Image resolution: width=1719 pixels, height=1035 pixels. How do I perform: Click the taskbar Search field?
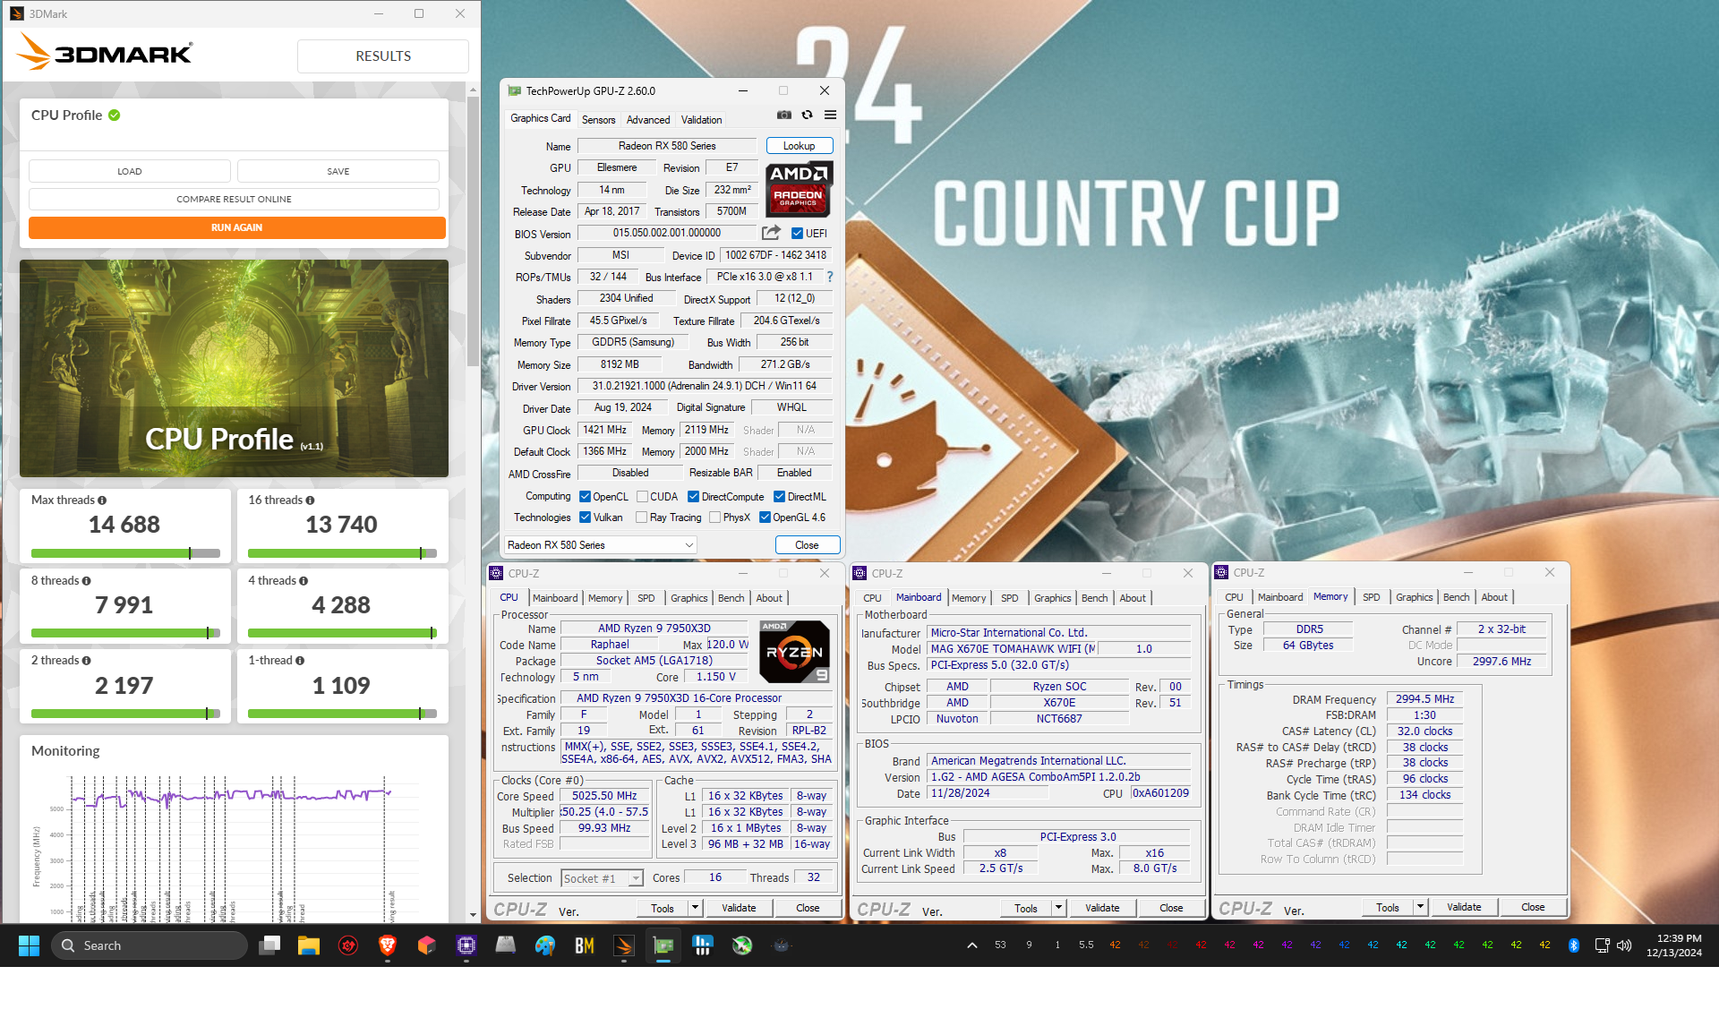[x=149, y=945]
